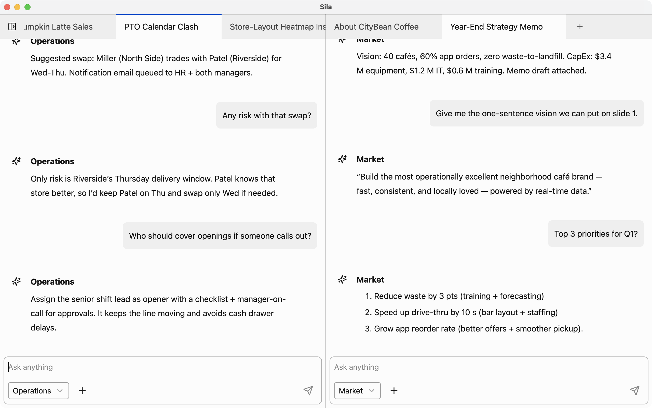The height and width of the screenshot is (408, 652).
Task: Open the Operations assistant dropdown
Action: coord(38,390)
